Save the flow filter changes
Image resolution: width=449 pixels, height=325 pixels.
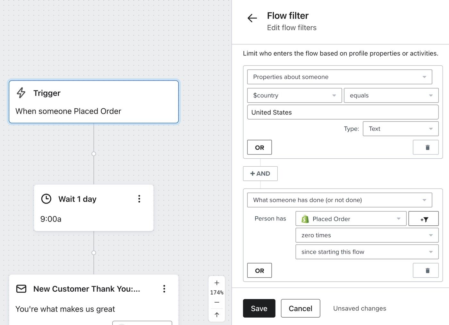259,308
